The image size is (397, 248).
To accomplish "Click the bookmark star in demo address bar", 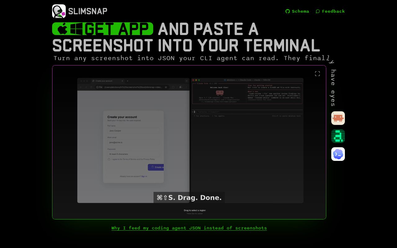I will 166,87.
